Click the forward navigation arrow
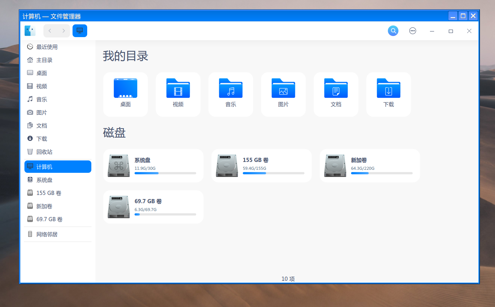The height and width of the screenshot is (307, 495). (63, 31)
